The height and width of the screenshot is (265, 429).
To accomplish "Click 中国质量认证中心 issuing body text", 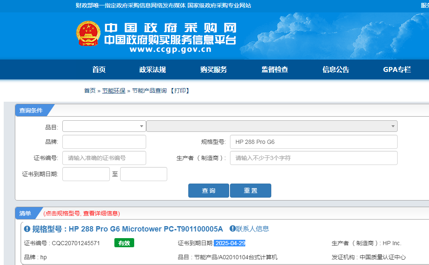I will tap(382, 257).
